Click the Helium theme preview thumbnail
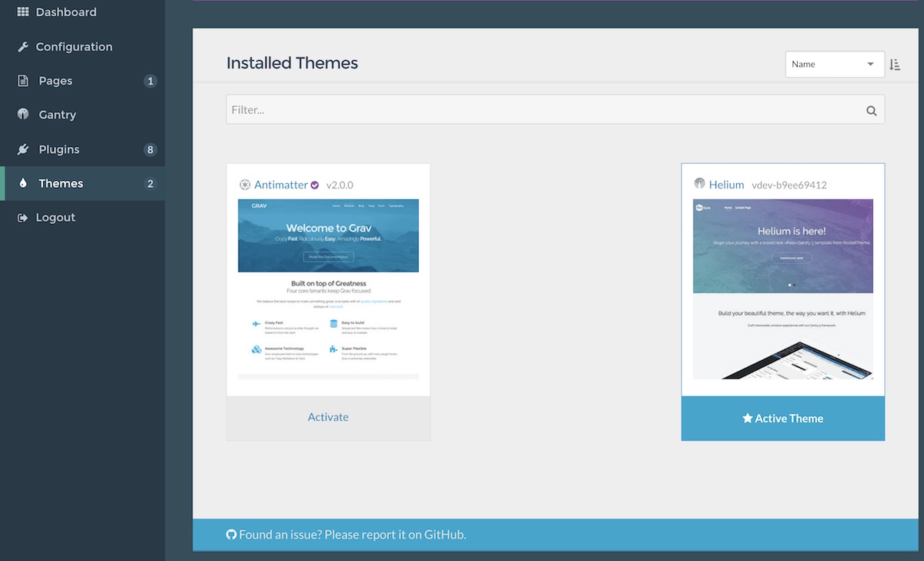Image resolution: width=924 pixels, height=561 pixels. (782, 289)
